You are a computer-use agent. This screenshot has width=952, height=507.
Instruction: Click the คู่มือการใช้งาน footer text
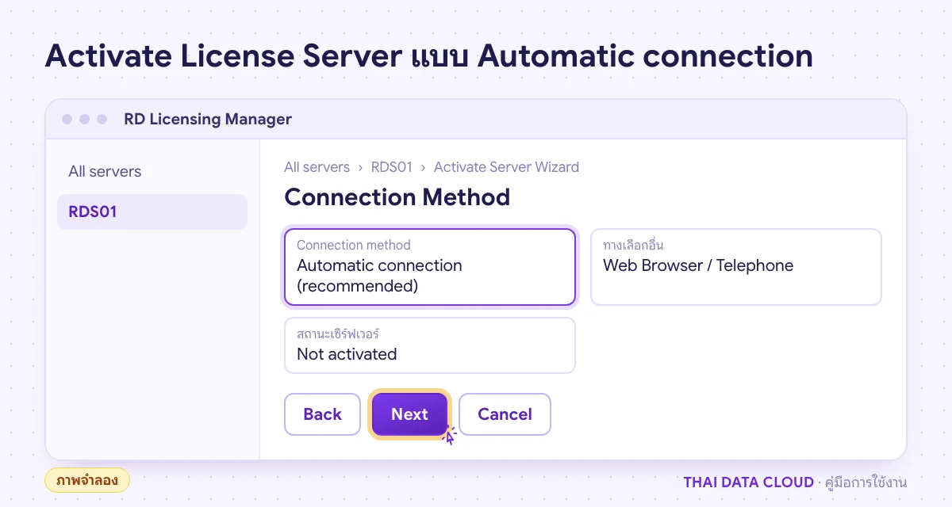(866, 482)
